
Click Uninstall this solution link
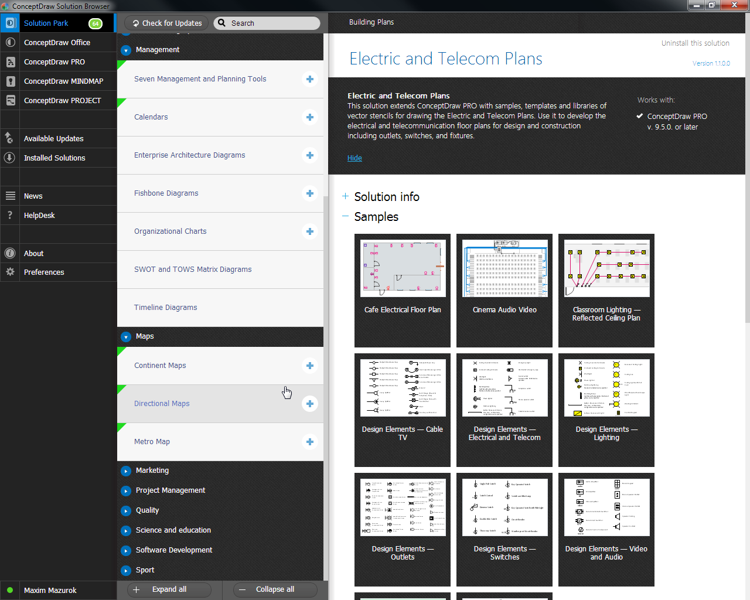pyautogui.click(x=696, y=43)
